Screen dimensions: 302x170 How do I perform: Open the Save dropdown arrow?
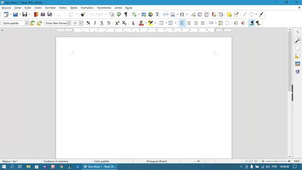[29, 15]
